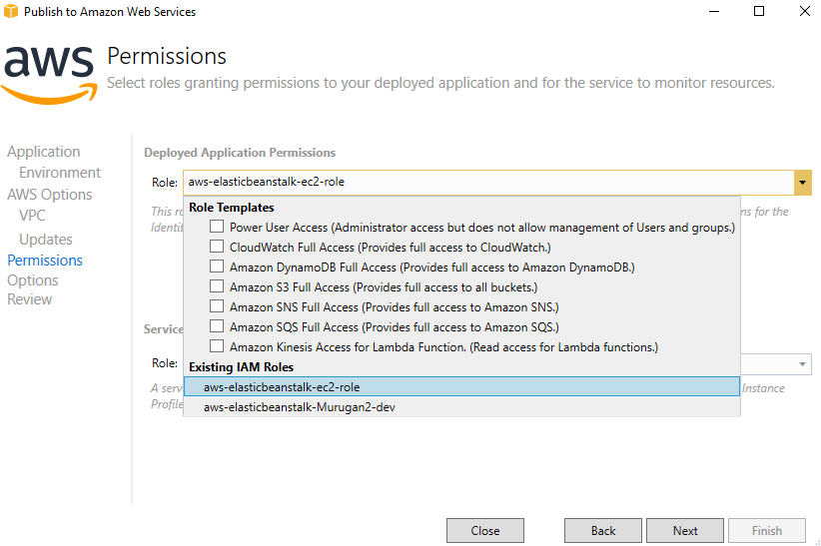Open the VPC wizard step
The height and width of the screenshot is (546, 821).
point(32,216)
